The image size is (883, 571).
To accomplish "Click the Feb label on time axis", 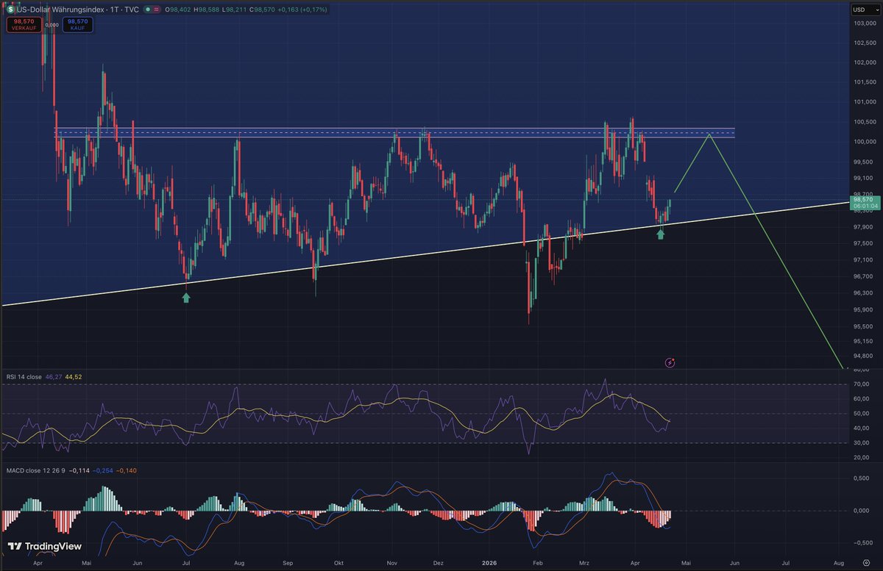I will click(538, 563).
